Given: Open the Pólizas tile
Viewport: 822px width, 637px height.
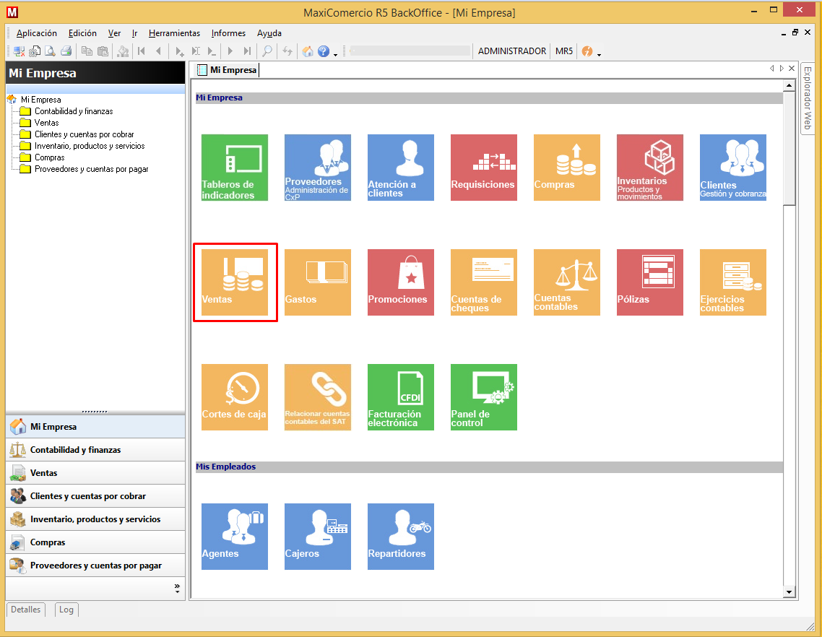Looking at the screenshot, I should click(650, 282).
